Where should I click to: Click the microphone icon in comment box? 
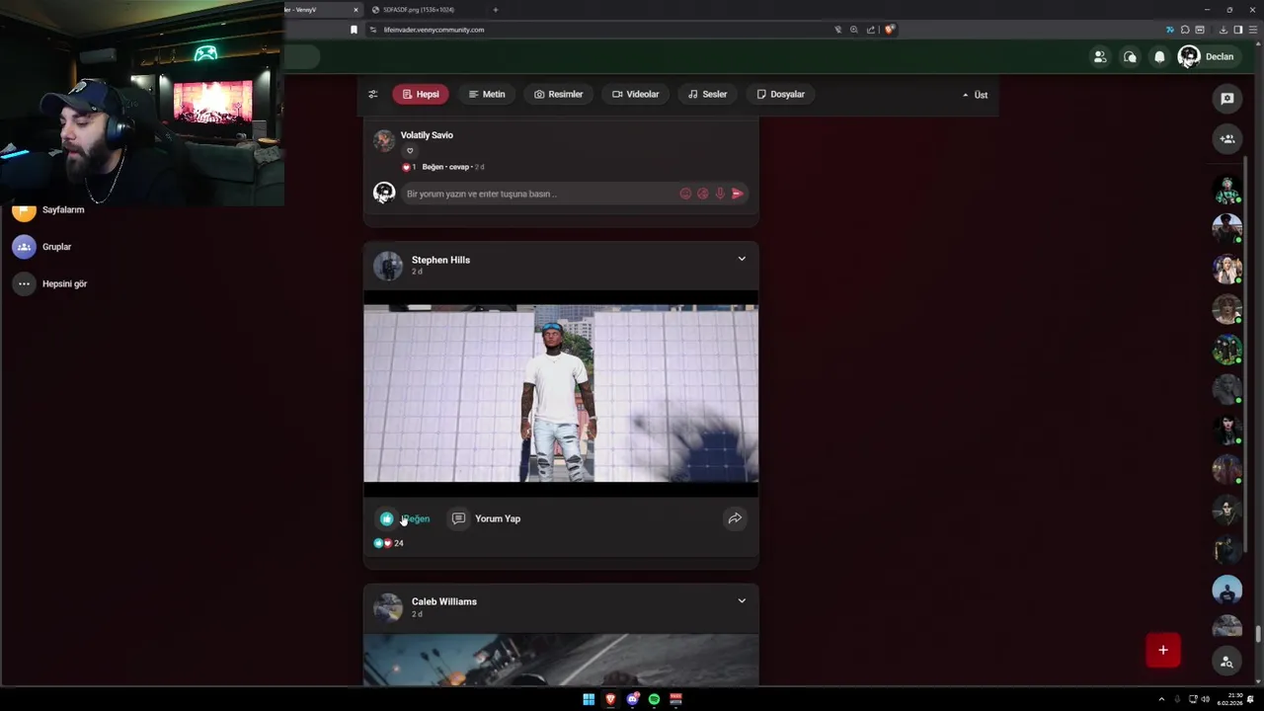tap(720, 194)
